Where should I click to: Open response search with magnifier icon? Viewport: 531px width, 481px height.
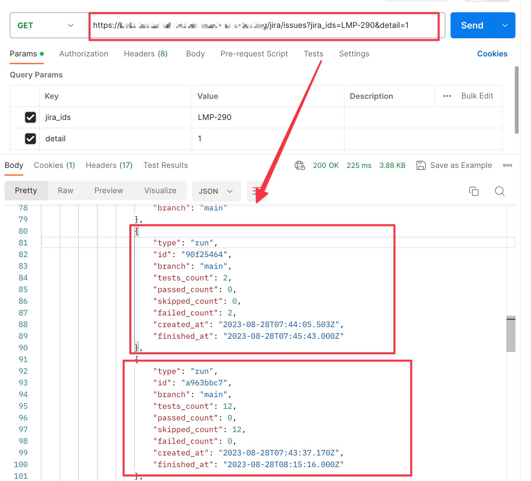(x=500, y=191)
